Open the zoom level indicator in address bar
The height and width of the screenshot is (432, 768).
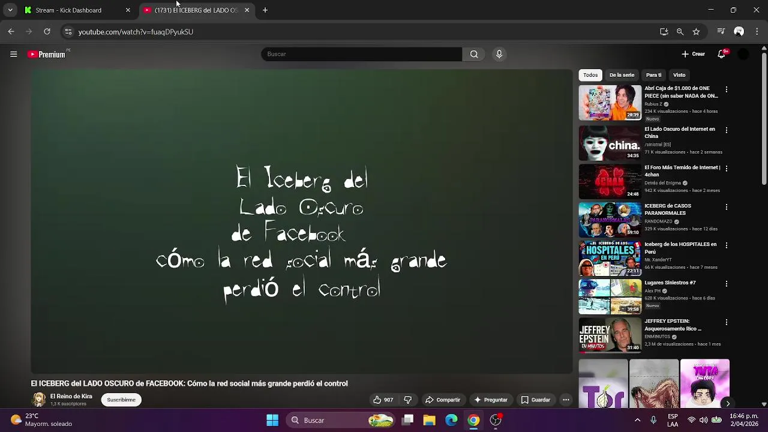point(680,32)
